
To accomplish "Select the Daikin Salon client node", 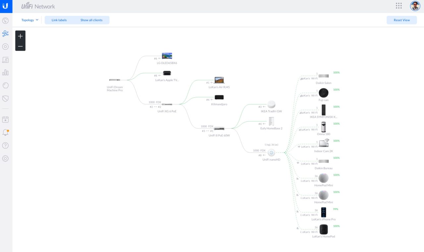I will (324, 76).
